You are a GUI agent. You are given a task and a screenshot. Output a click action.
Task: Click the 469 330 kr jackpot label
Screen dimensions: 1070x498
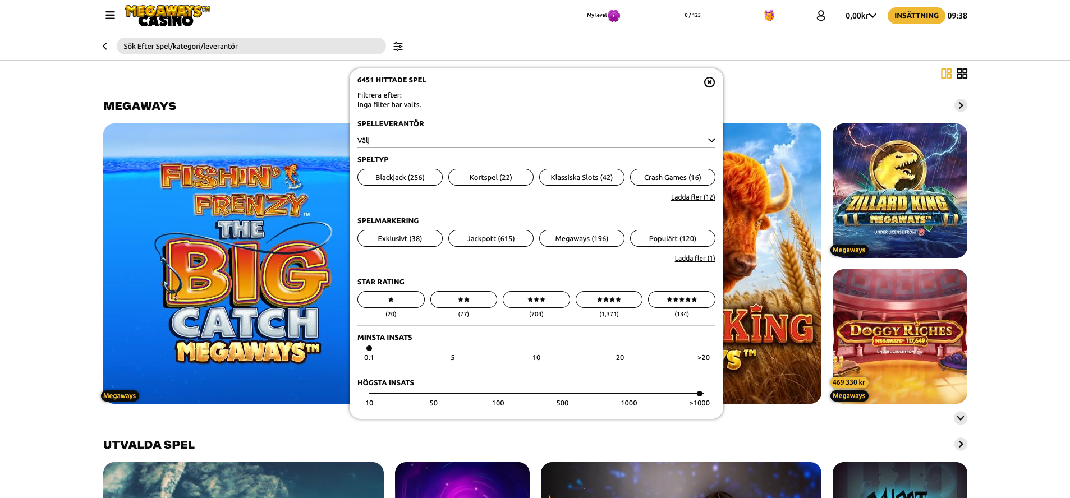pos(848,382)
